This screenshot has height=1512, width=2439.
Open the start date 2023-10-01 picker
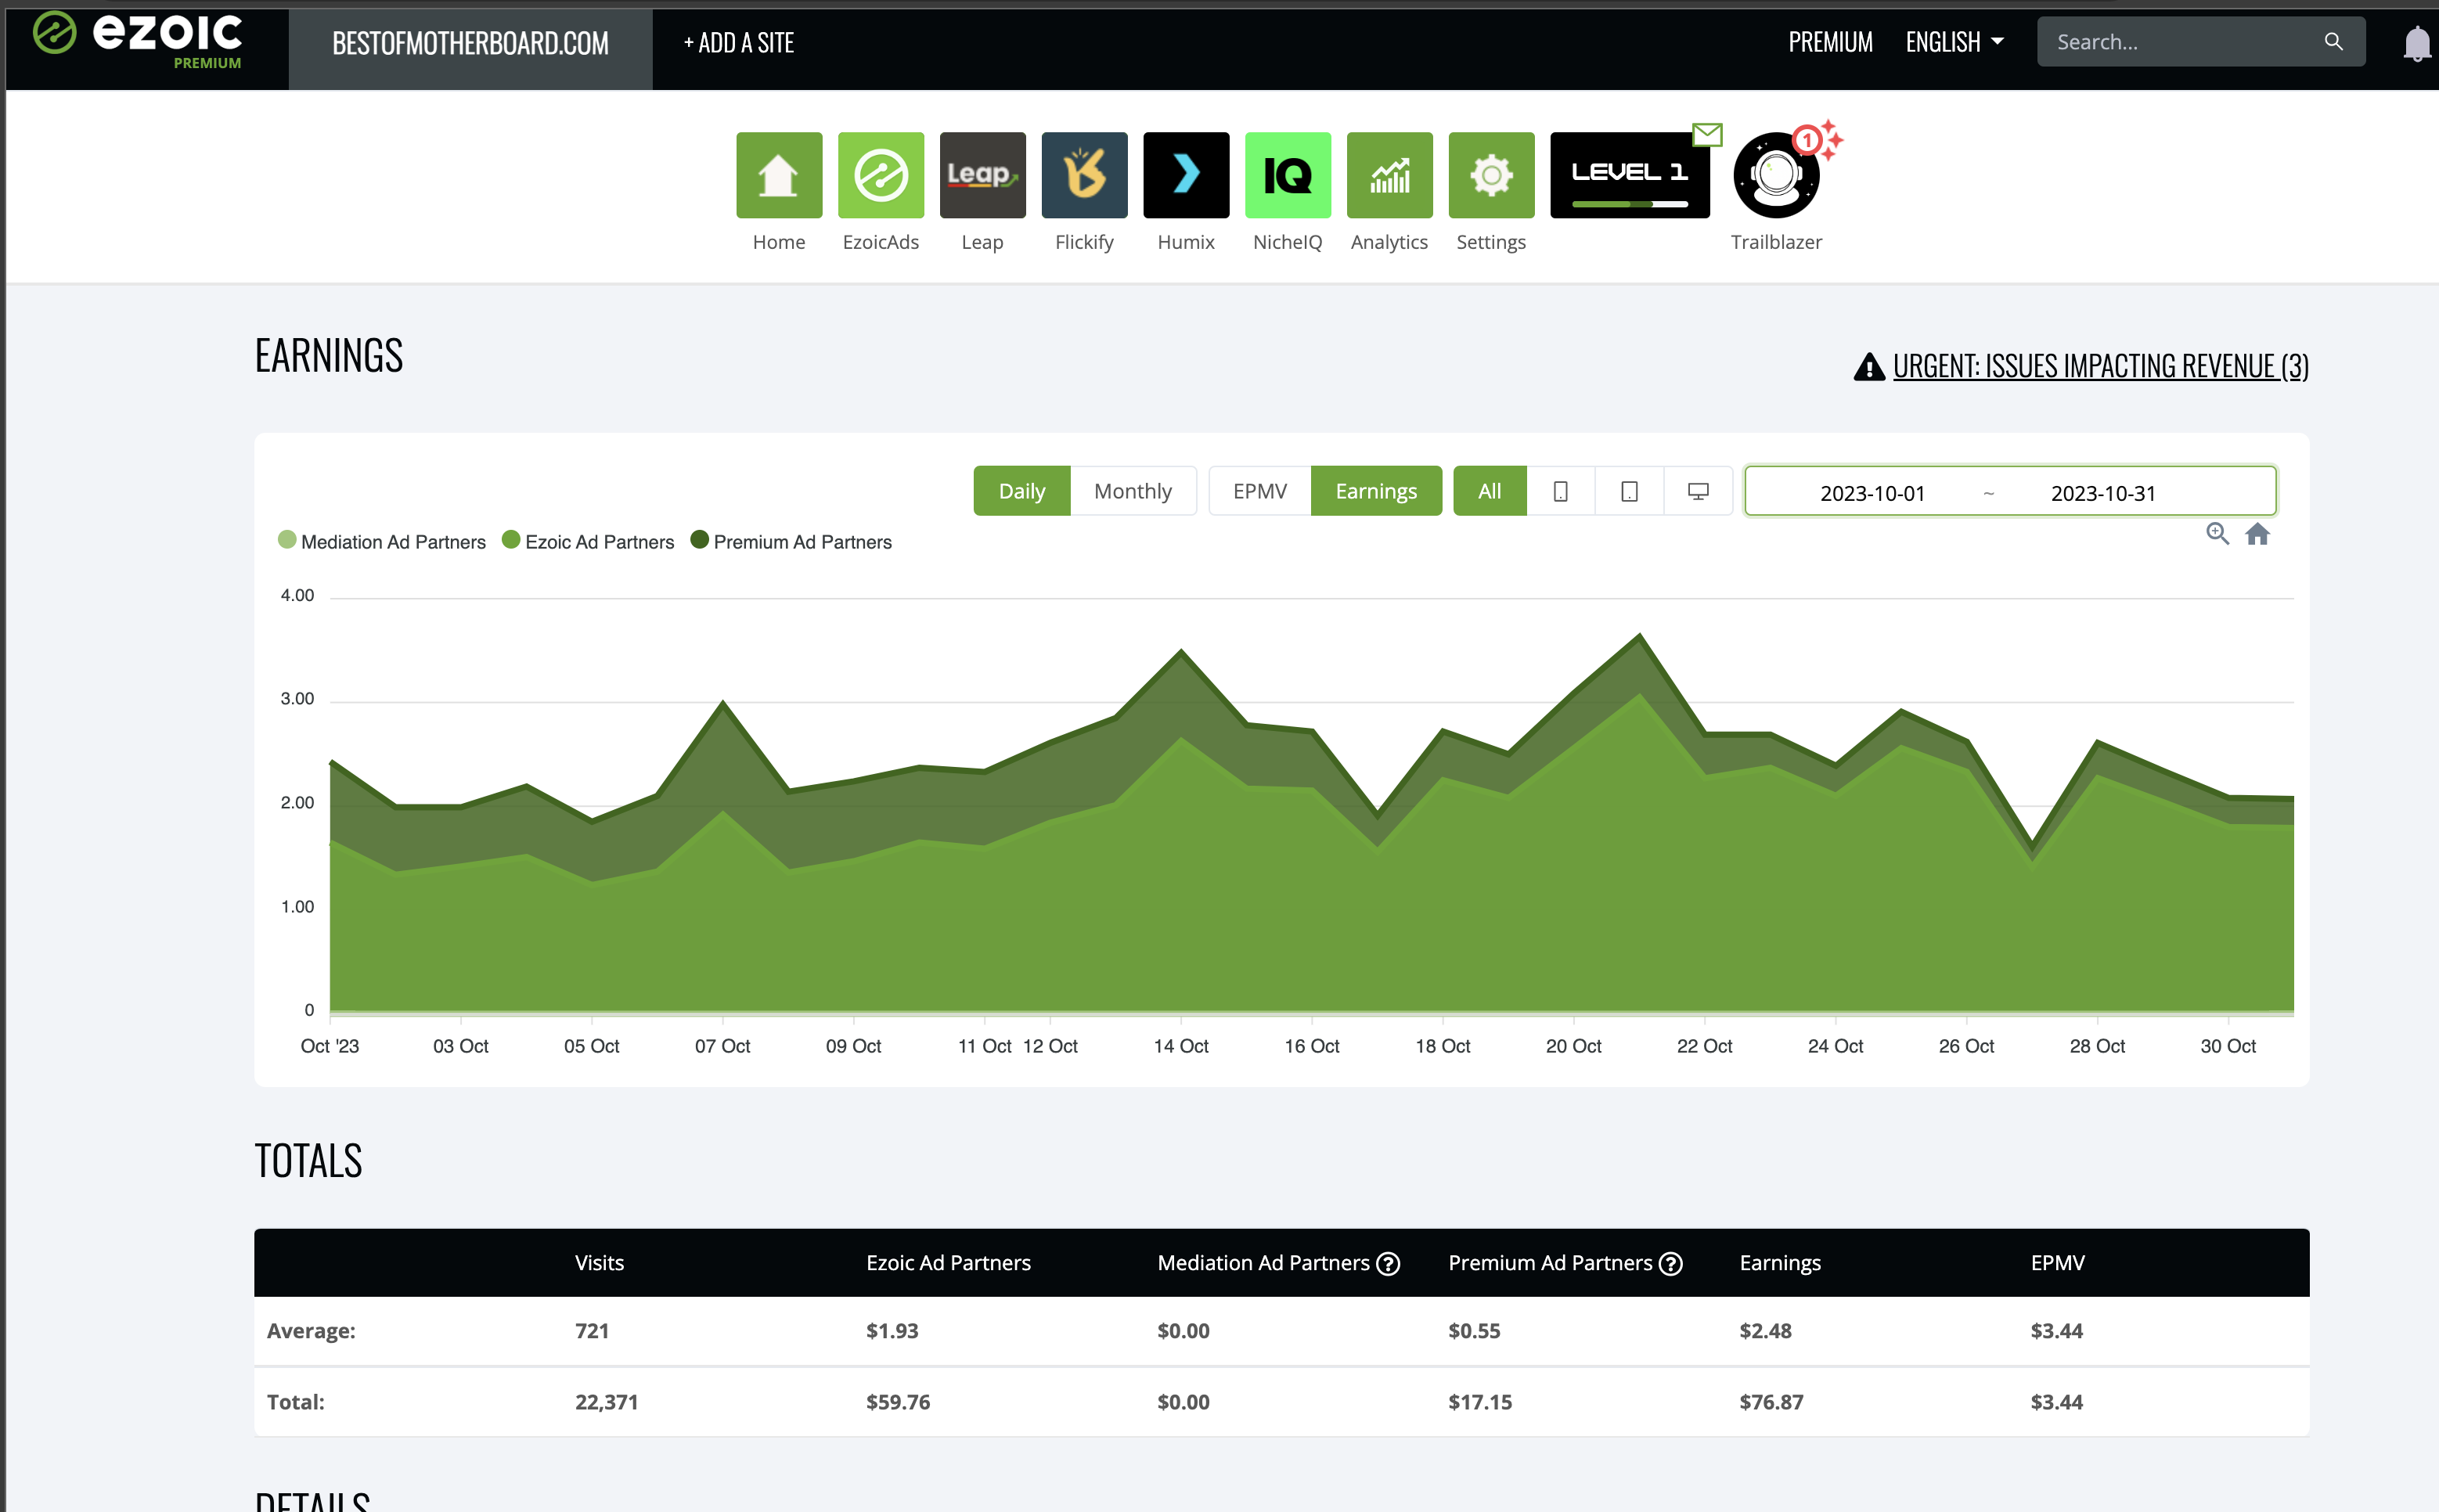[1872, 493]
